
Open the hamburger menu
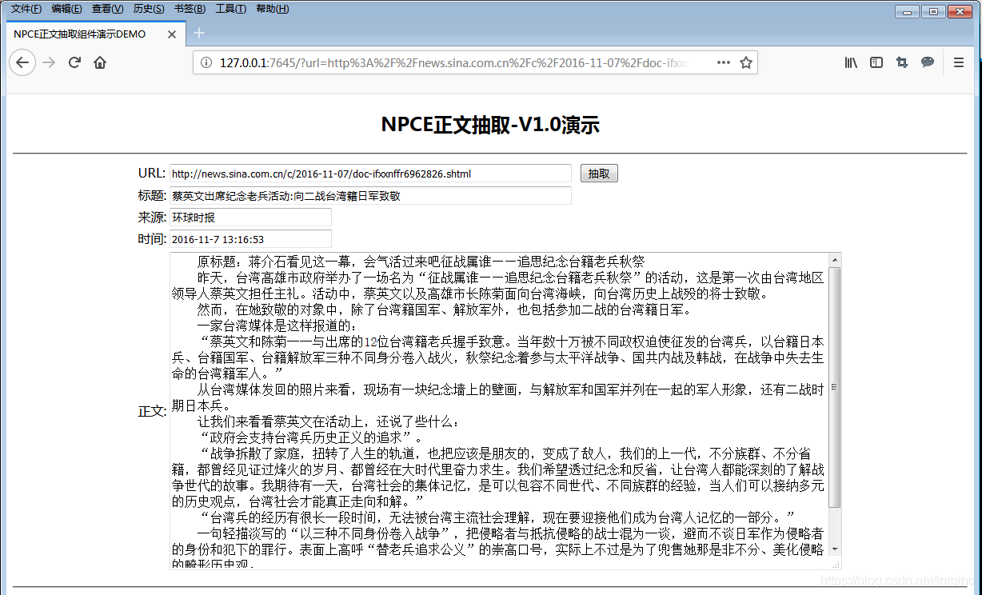click(957, 62)
